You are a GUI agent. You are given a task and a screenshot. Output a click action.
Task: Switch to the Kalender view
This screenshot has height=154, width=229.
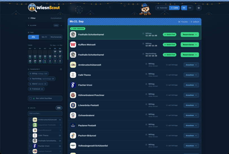tap(162, 8)
